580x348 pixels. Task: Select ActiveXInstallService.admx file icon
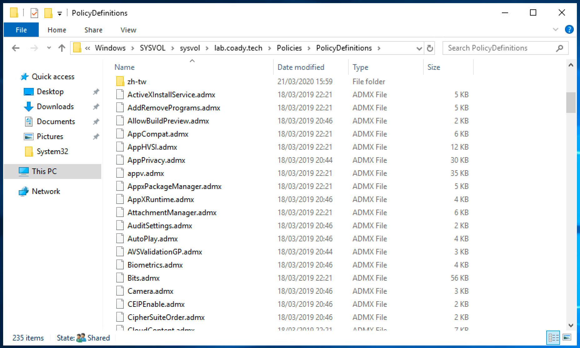tap(120, 94)
